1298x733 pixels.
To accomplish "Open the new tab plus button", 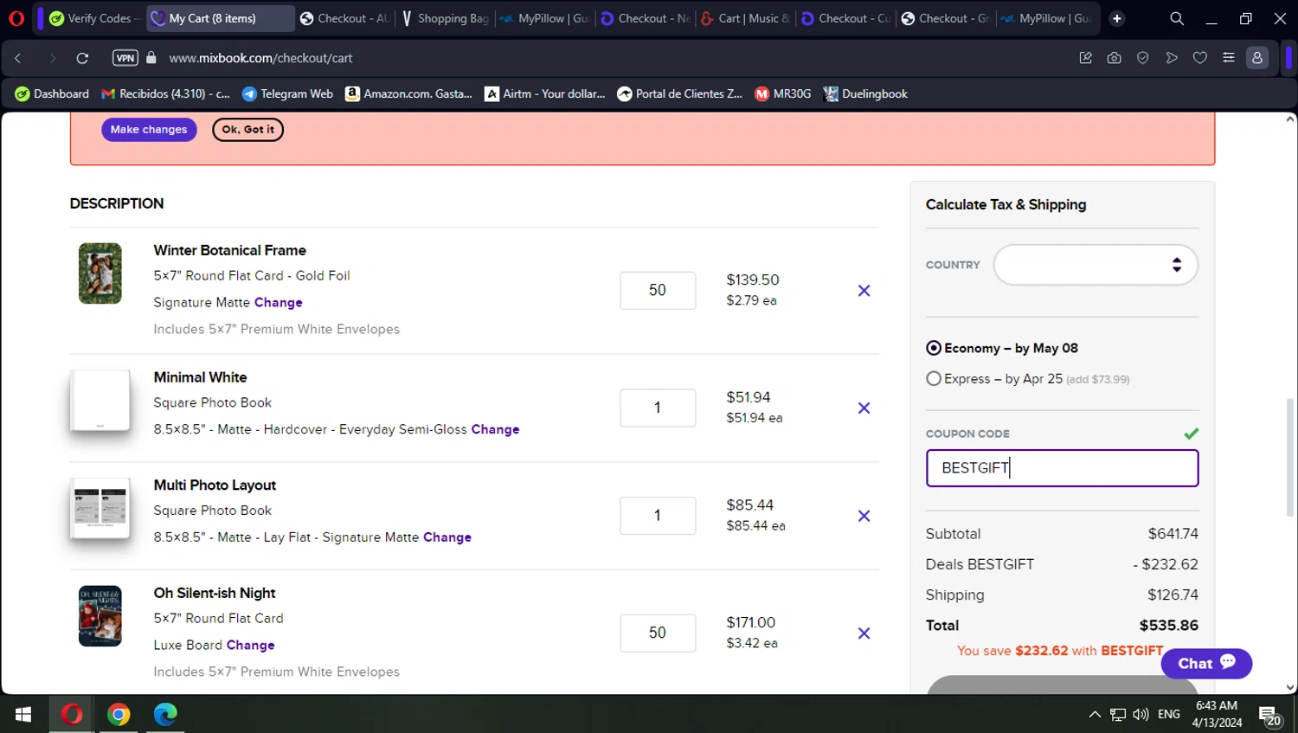I will [1117, 18].
